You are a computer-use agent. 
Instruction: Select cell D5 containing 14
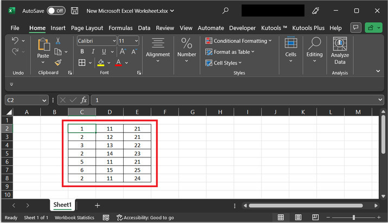(110, 154)
